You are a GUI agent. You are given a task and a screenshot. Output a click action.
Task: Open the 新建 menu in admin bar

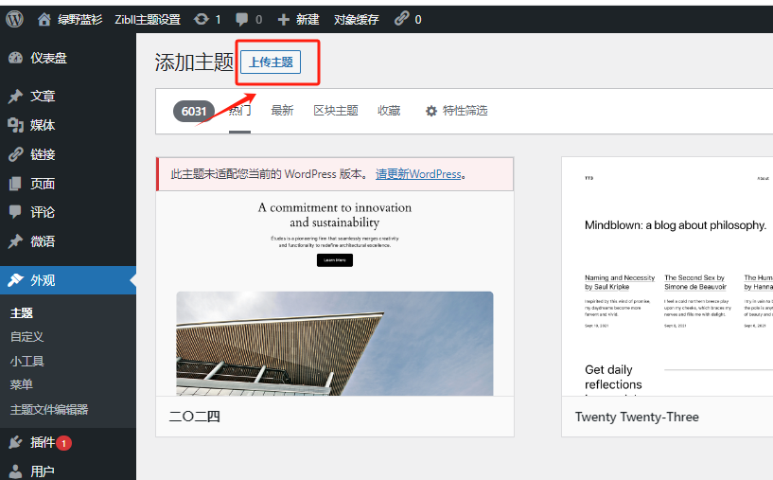[x=307, y=19]
